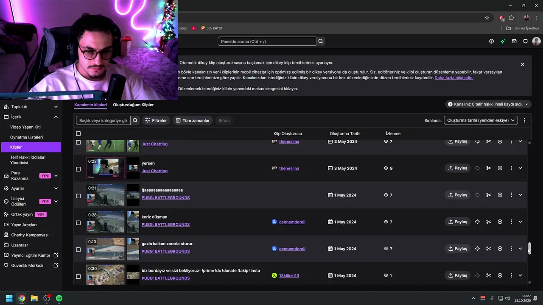Image resolution: width=543 pixels, height=305 pixels.
Task: Open the Sıralama sort order dropdown
Action: click(481, 120)
